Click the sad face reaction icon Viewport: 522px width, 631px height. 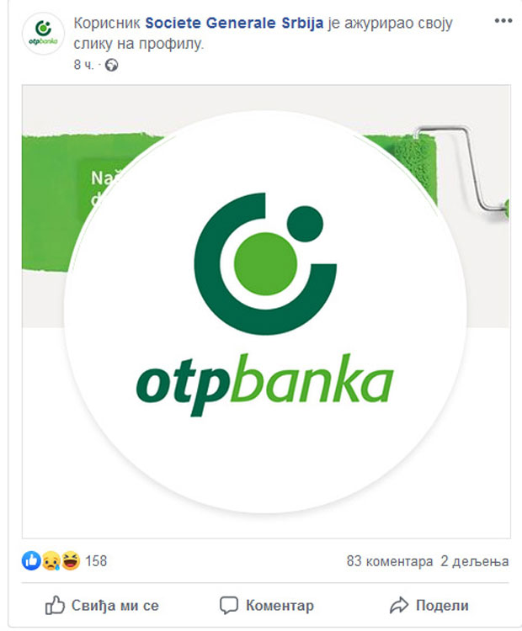pos(51,560)
